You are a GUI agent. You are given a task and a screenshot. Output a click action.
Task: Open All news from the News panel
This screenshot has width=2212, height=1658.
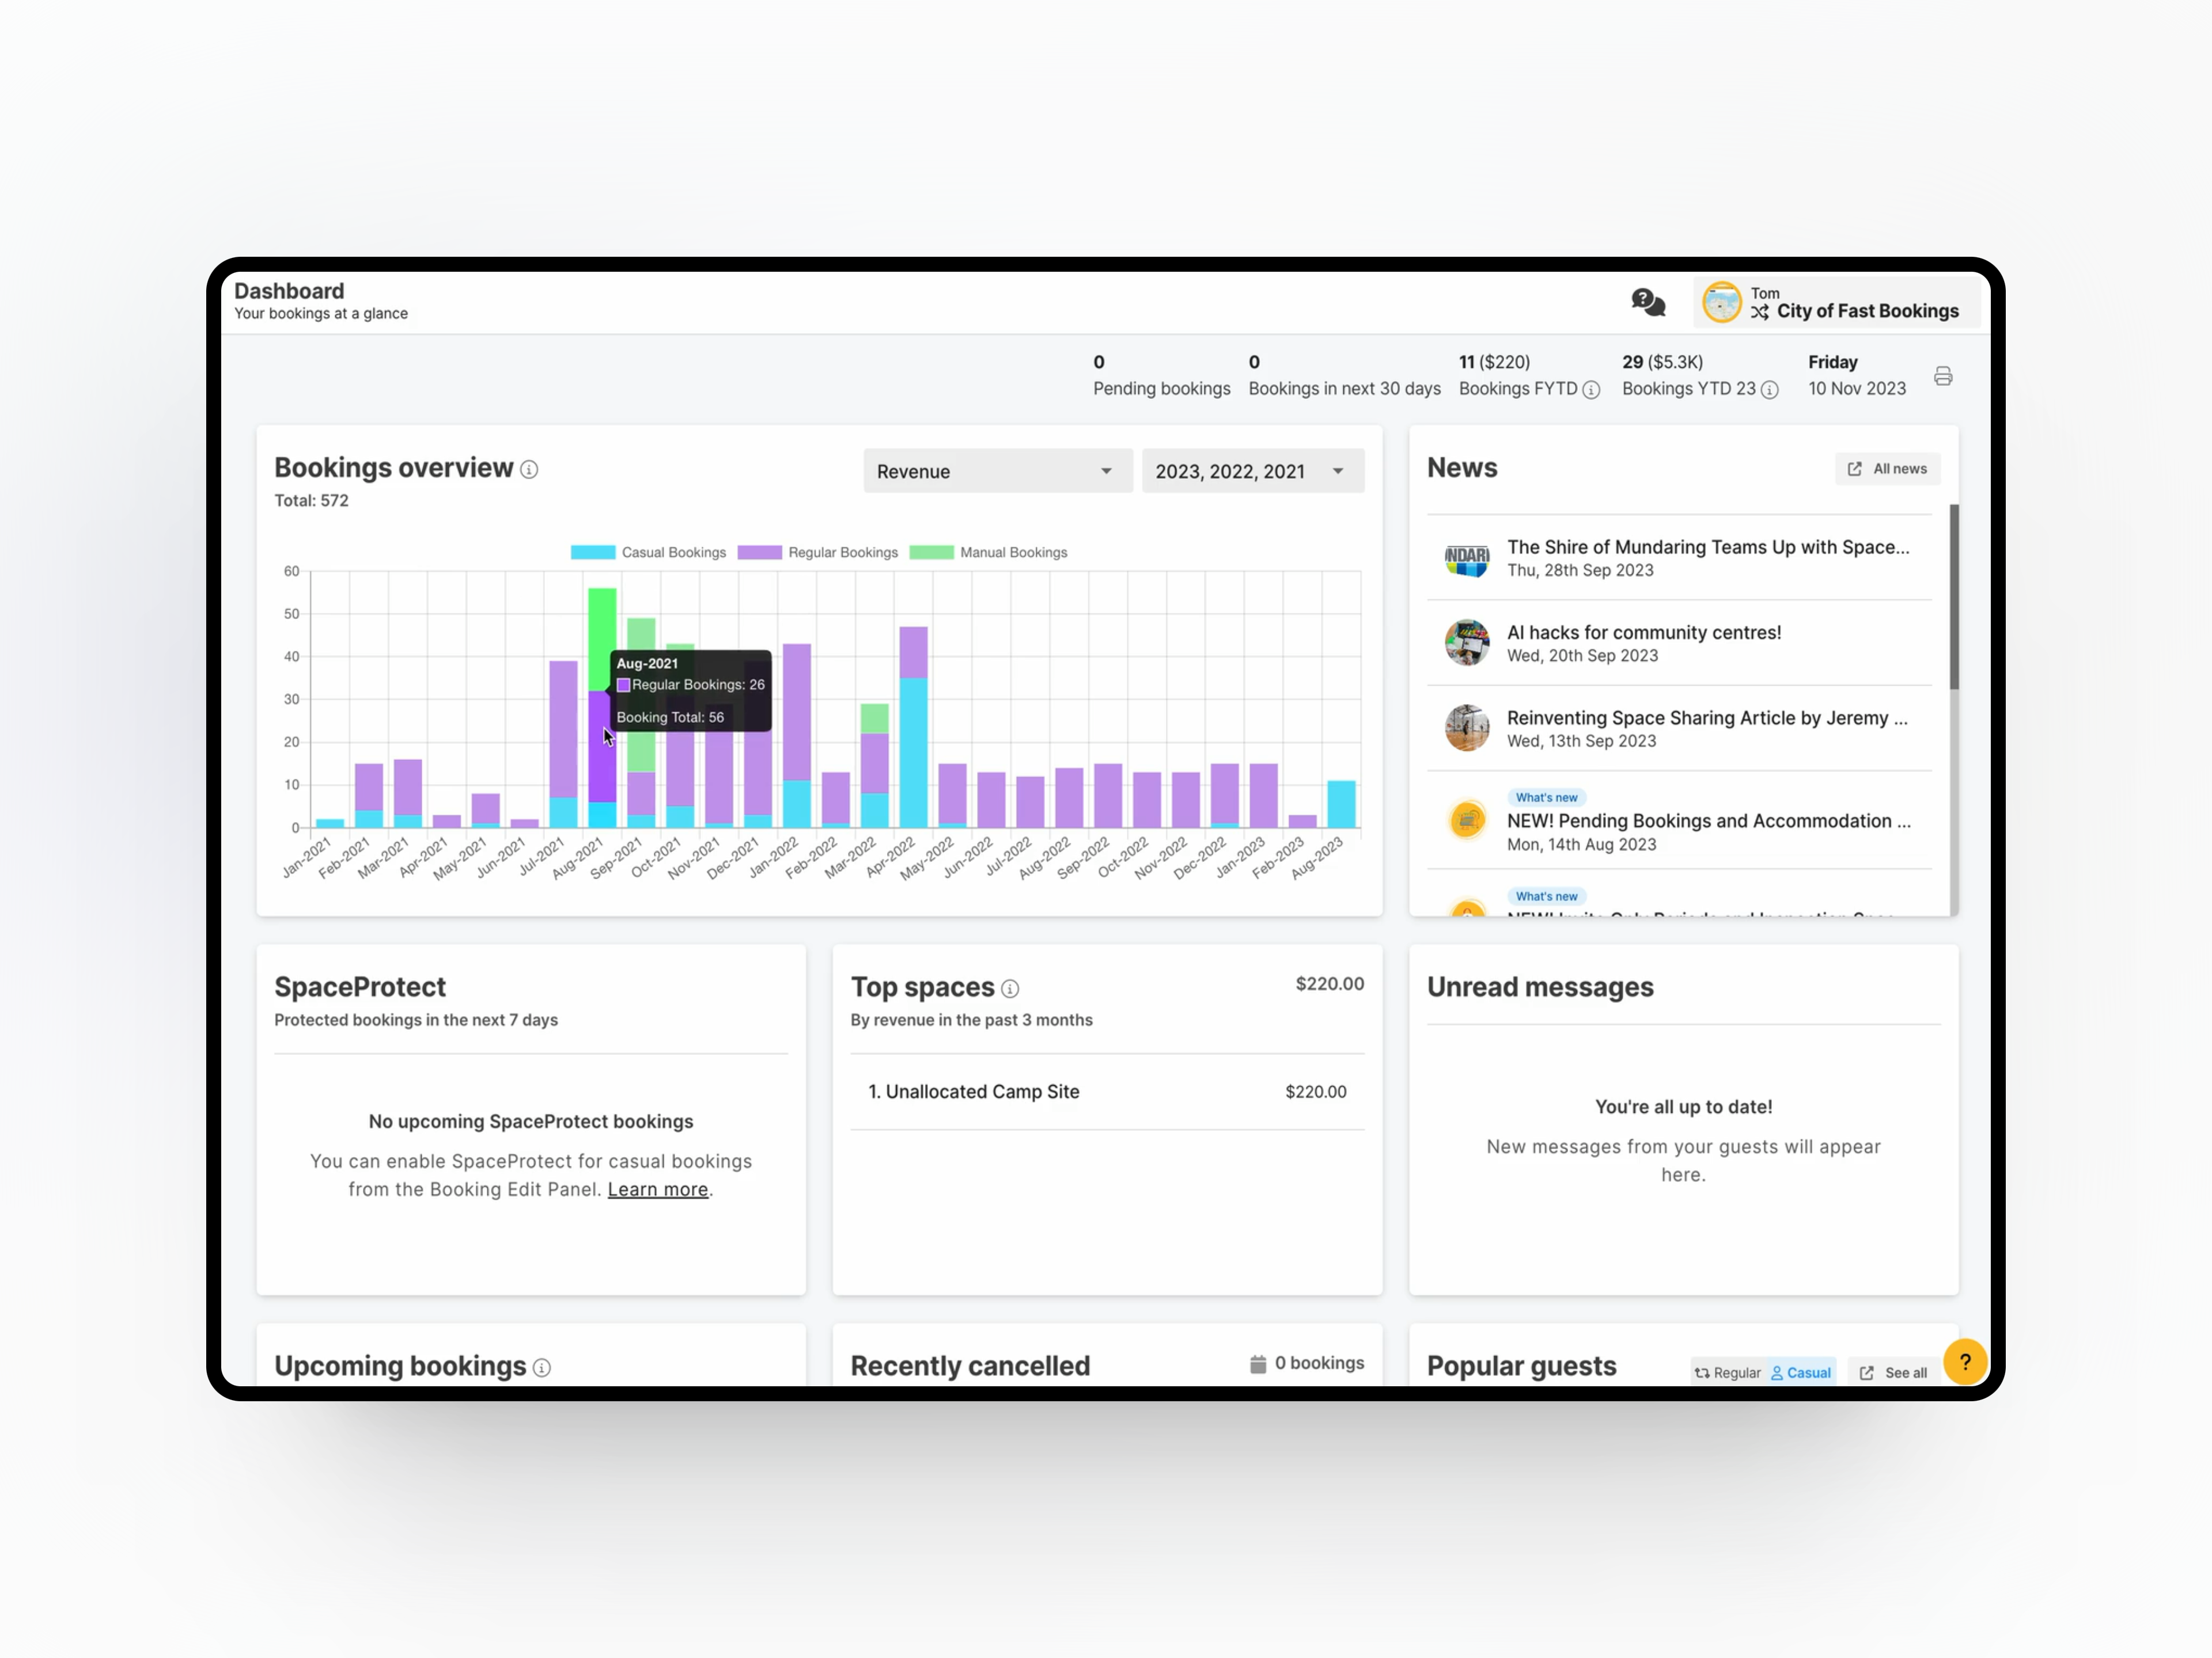click(1887, 467)
